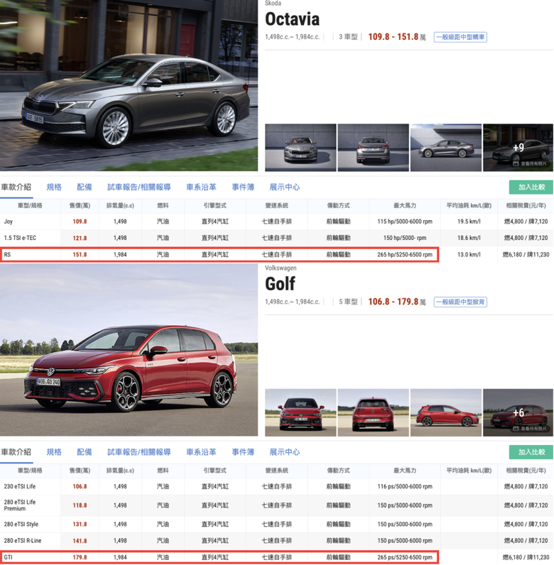Open the Octavia 配備 tab
The height and width of the screenshot is (565, 554).
coord(85,187)
